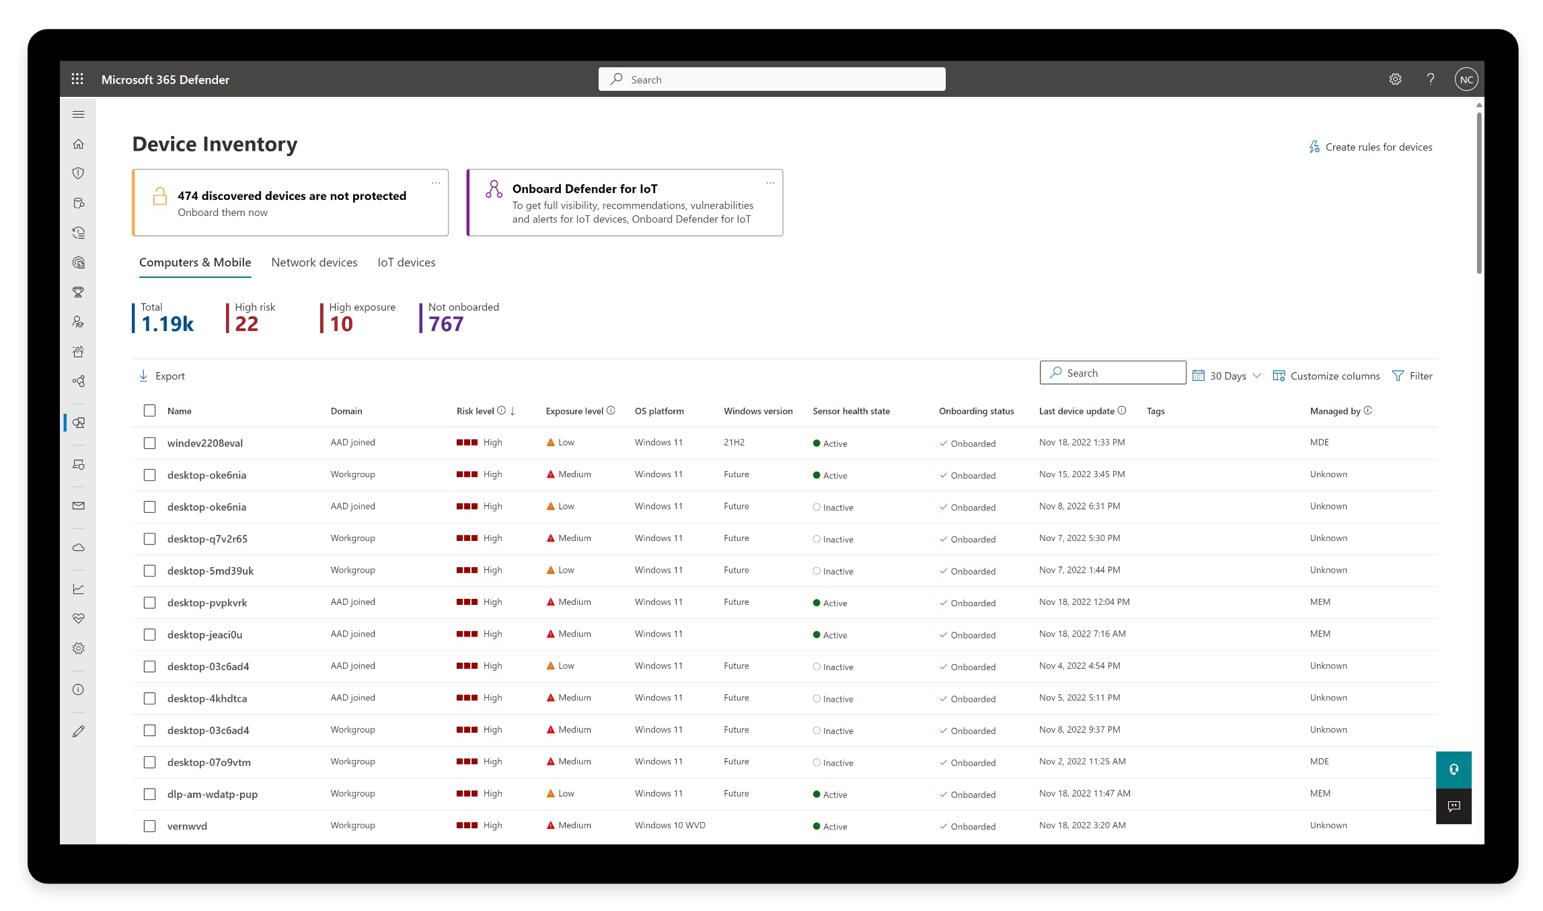Toggle the select-all checkbox in header

click(x=149, y=410)
